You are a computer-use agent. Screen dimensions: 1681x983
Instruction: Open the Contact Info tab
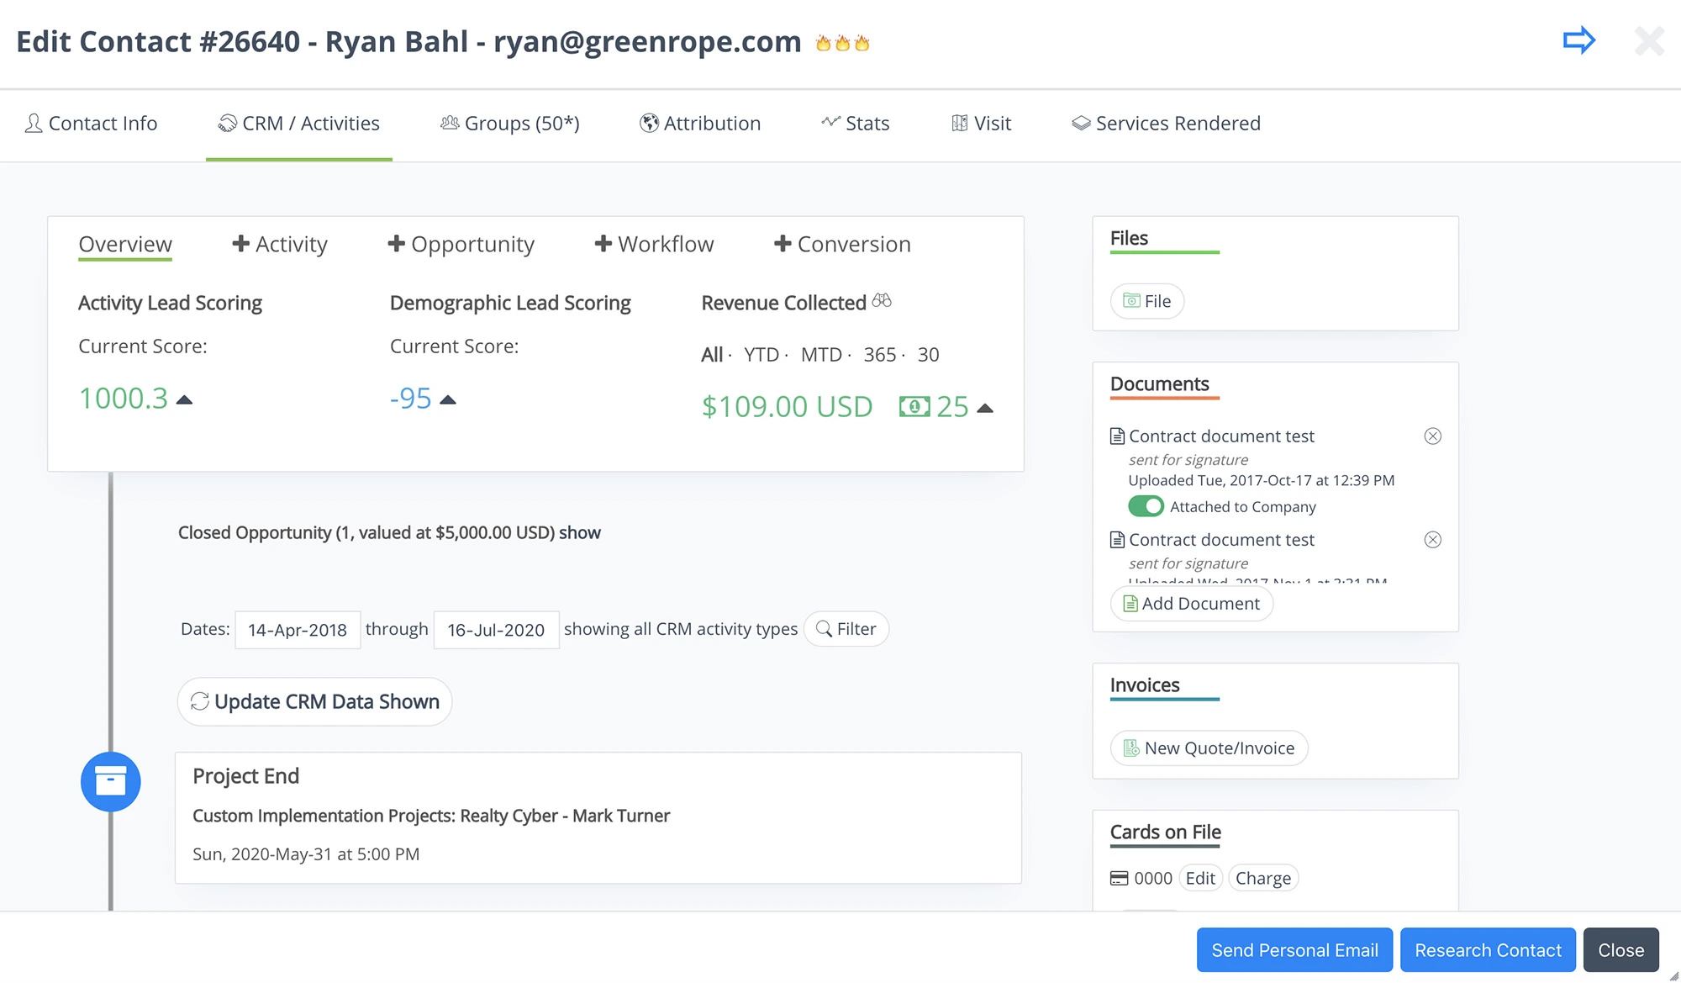91,124
